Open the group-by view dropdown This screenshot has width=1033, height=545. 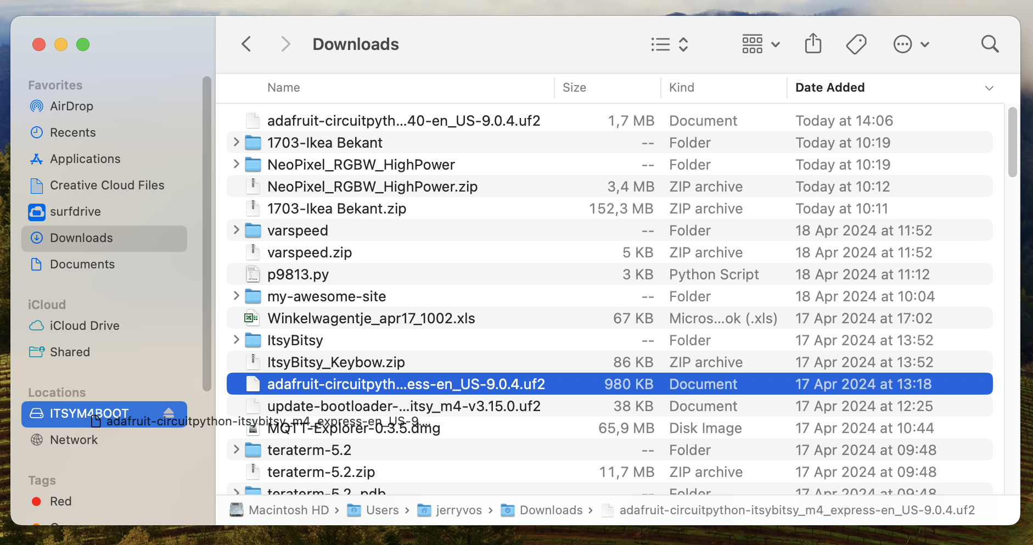[760, 44]
